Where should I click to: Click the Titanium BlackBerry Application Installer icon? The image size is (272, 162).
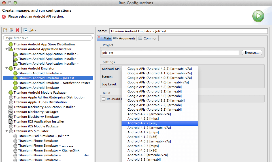pyautogui.click(x=11, y=107)
